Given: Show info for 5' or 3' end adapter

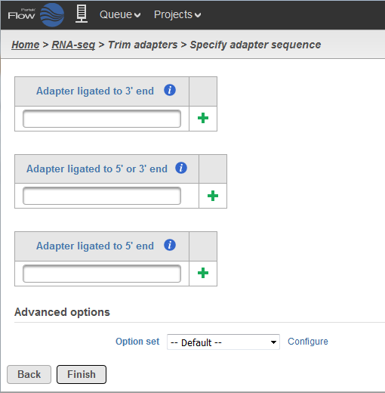Looking at the screenshot, I should click(181, 168).
